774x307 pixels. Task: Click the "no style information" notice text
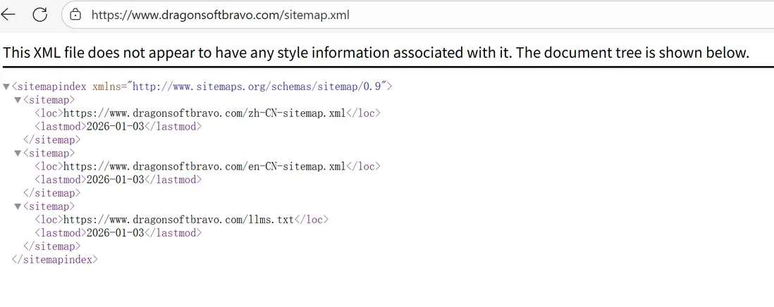click(375, 53)
